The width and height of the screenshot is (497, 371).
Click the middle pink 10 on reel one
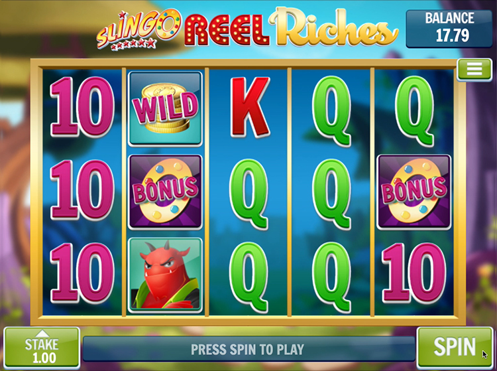[x=82, y=190]
